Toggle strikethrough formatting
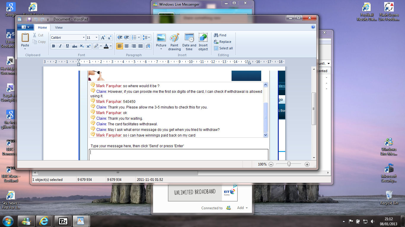Screen dimensions: 405x227 point(75,46)
